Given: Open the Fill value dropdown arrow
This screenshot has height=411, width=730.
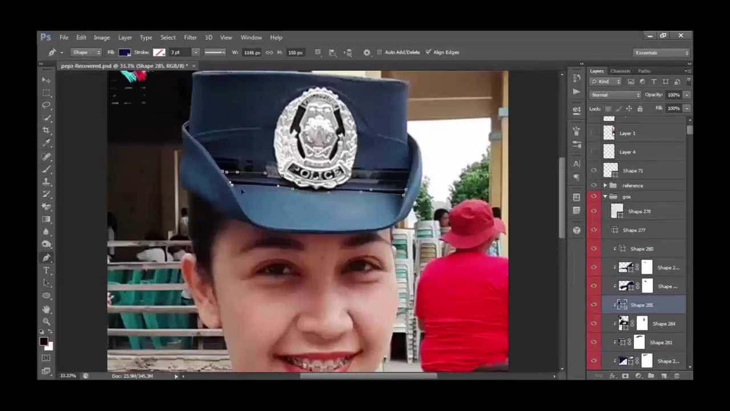Looking at the screenshot, I should click(x=687, y=108).
